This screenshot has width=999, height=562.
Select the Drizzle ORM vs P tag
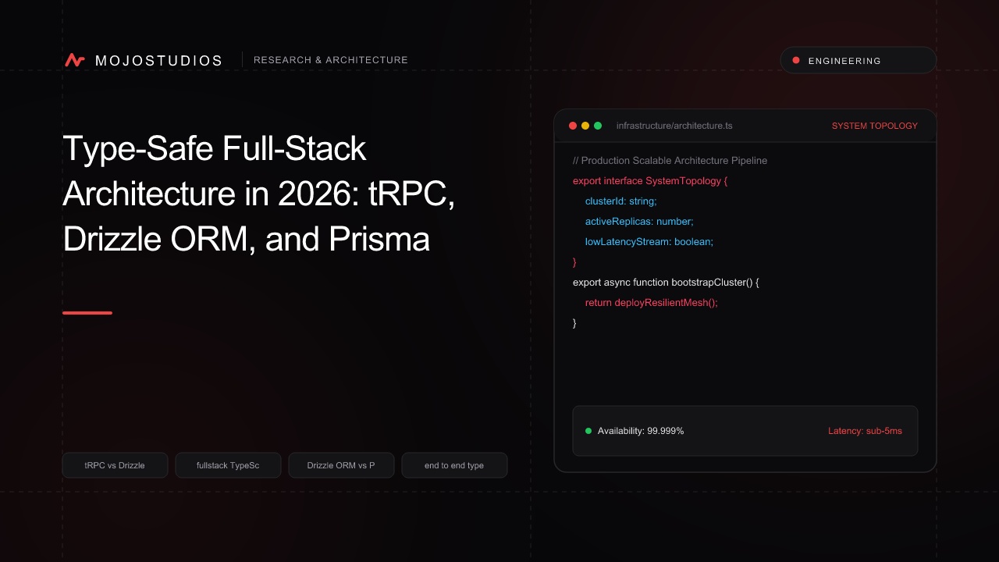coord(341,465)
